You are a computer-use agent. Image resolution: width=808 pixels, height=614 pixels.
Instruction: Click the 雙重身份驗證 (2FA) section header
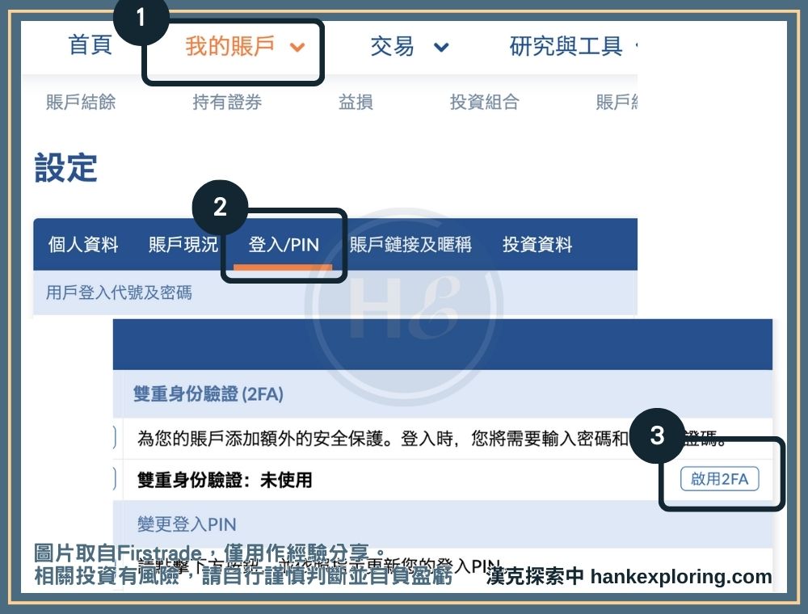[x=208, y=394]
